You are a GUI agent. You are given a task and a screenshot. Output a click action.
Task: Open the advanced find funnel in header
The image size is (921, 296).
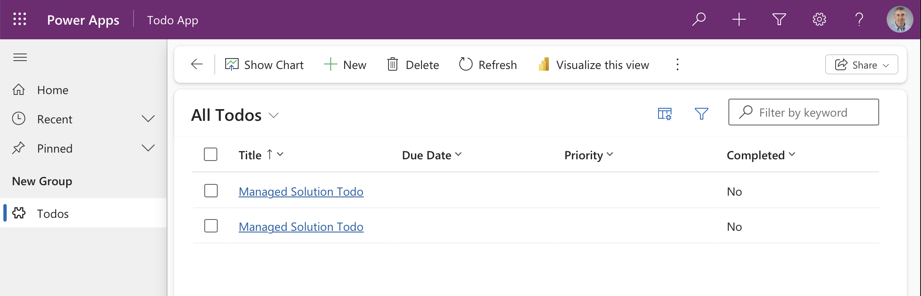[779, 19]
